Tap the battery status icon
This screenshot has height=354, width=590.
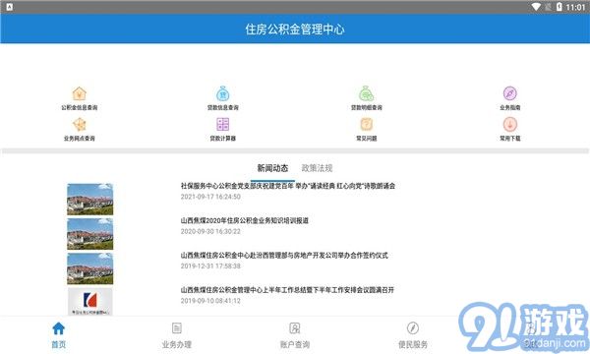click(x=560, y=7)
